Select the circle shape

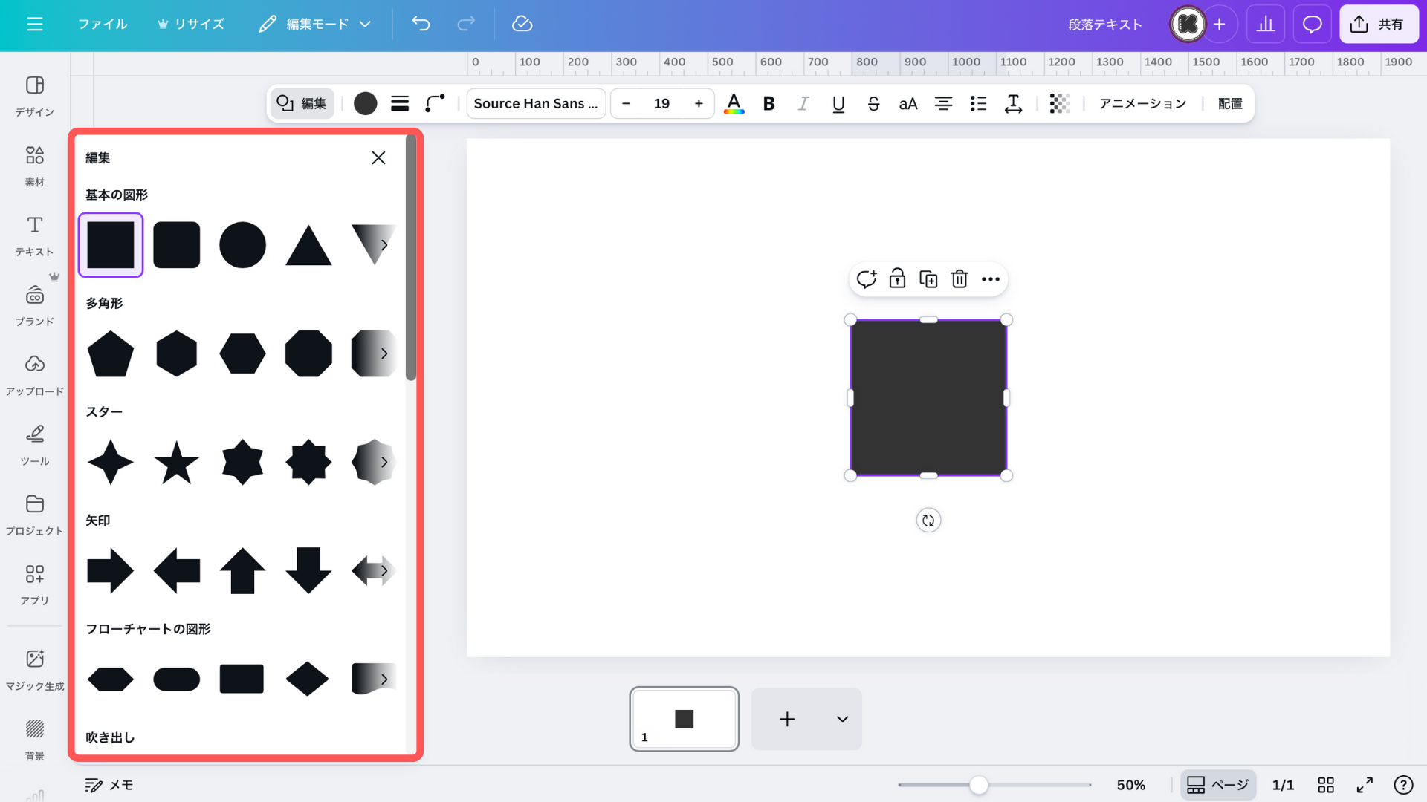pyautogui.click(x=242, y=245)
